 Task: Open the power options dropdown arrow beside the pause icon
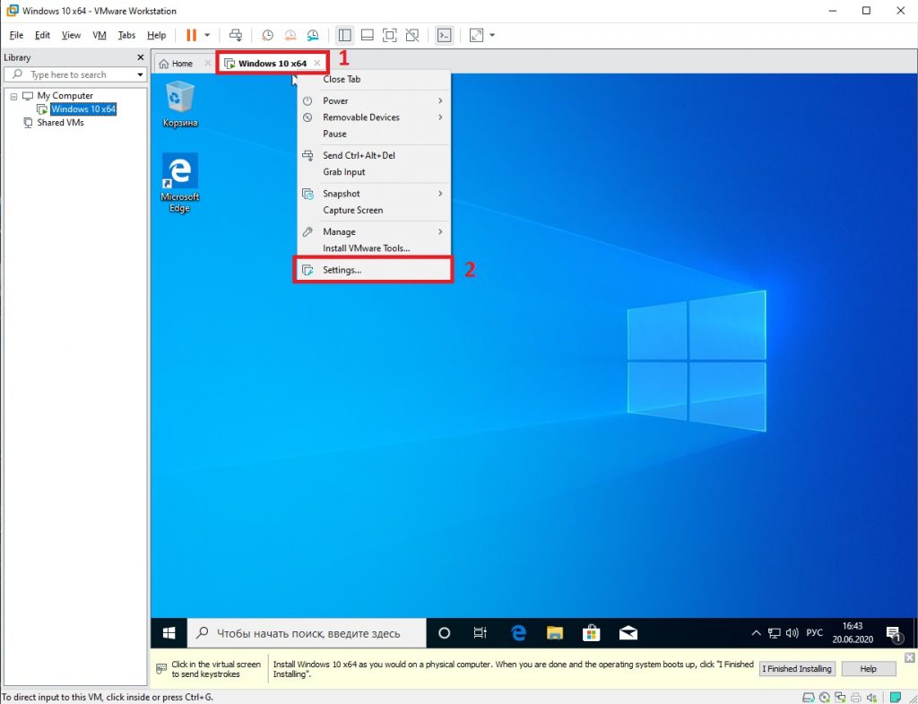[207, 35]
